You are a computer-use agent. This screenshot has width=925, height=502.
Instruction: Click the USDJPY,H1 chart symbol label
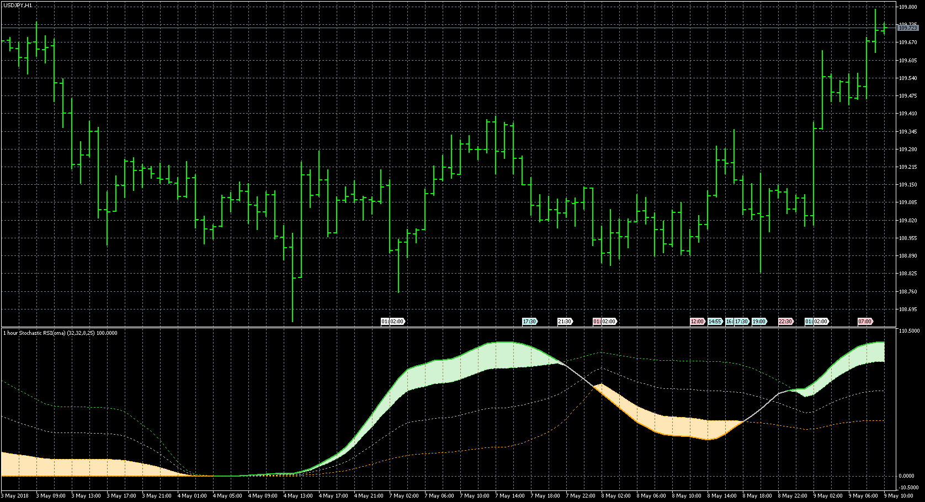[18, 5]
